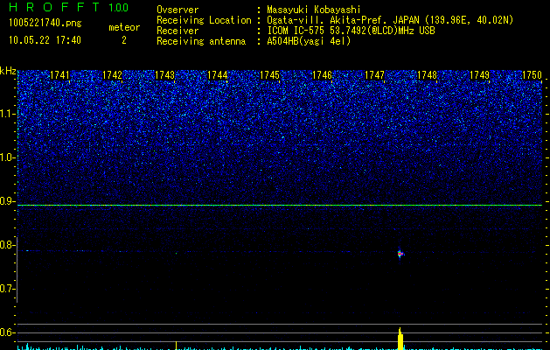Click the 1748 time marker
This screenshot has height=350, width=550.
pos(428,75)
